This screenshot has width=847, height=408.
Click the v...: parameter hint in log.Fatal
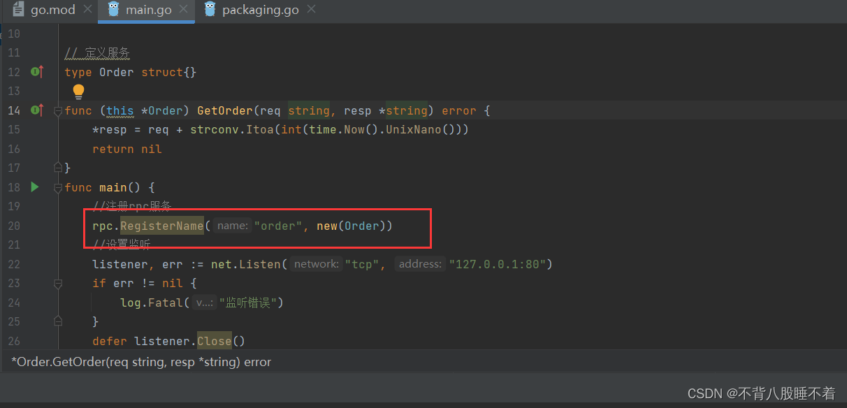[204, 303]
